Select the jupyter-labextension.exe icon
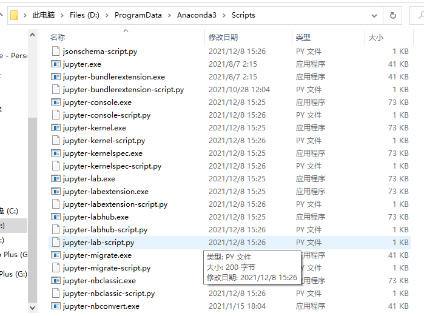This screenshot has height=316, width=424. tap(56, 192)
